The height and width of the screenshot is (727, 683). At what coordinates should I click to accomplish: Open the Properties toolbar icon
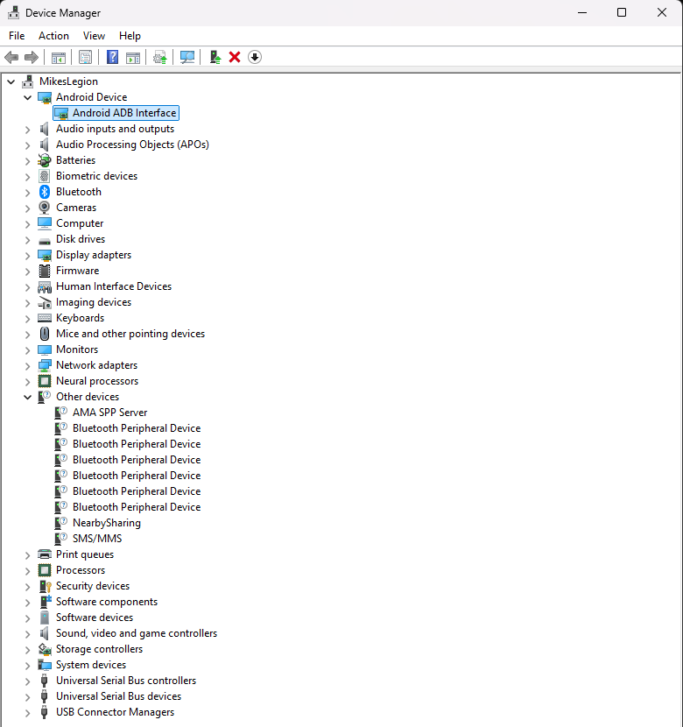click(85, 58)
